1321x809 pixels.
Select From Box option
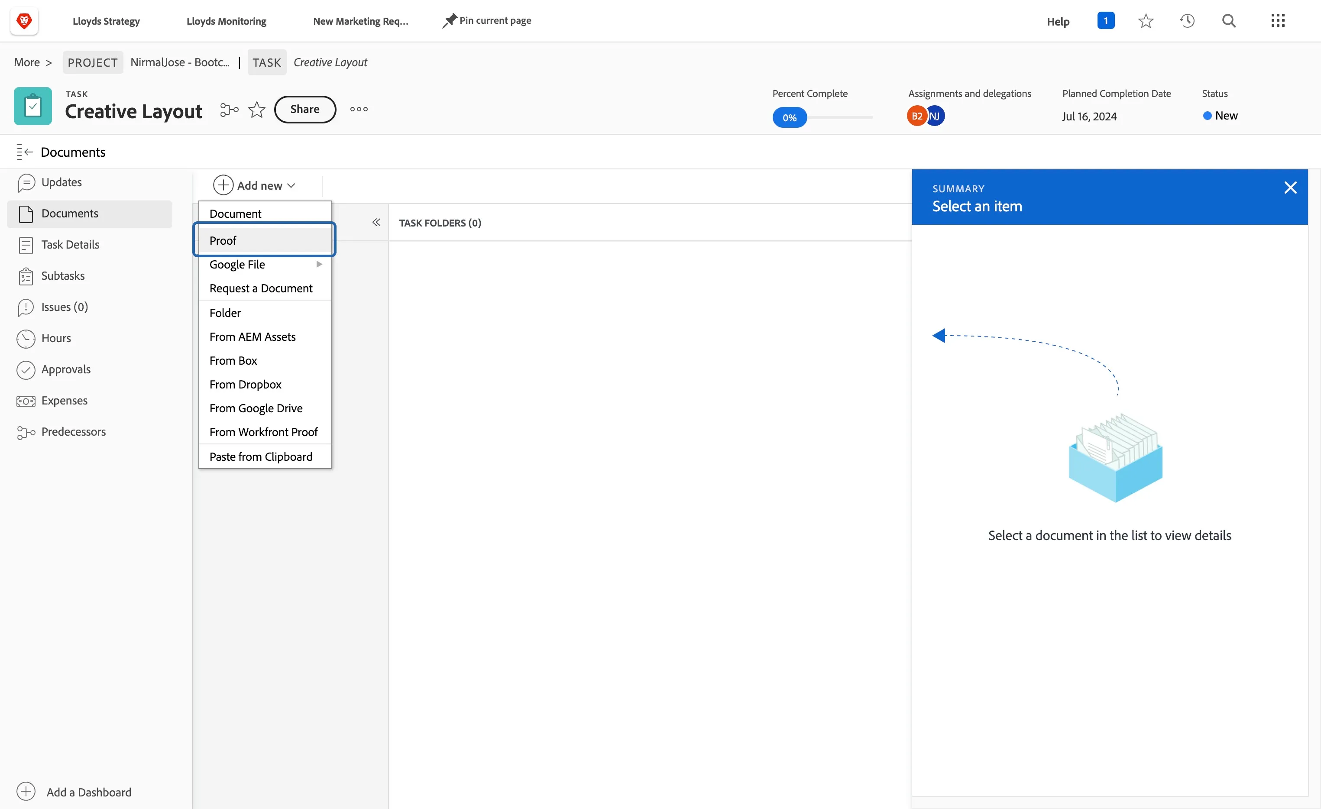tap(265, 361)
